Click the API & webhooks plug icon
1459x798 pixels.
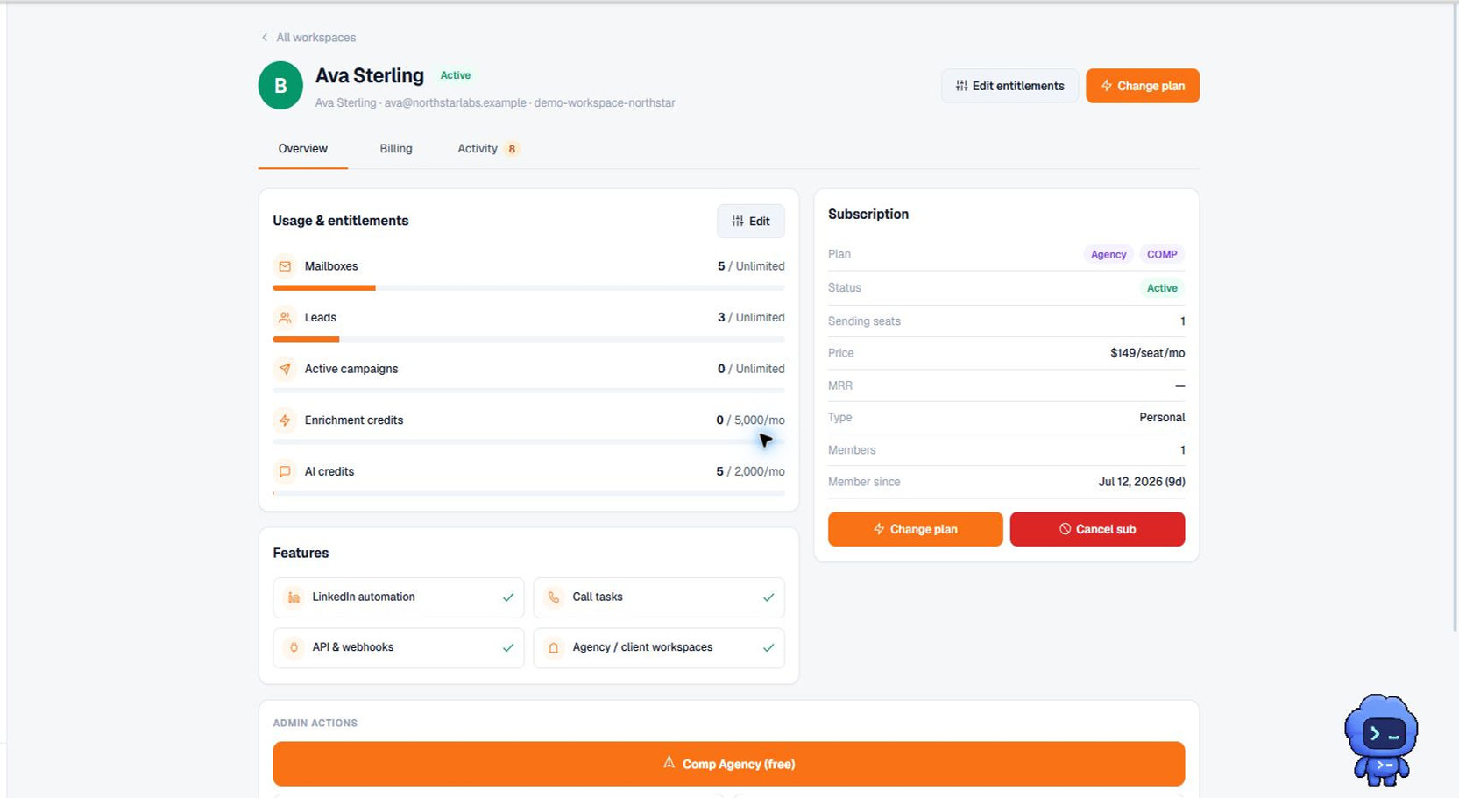(294, 647)
